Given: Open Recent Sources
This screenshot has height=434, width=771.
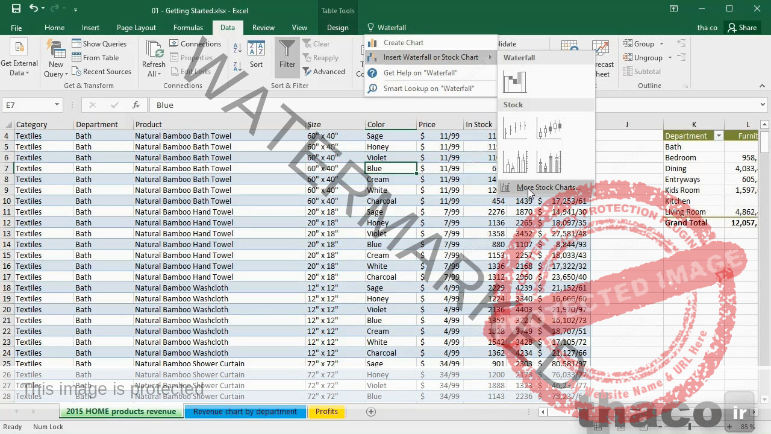Looking at the screenshot, I should [101, 71].
